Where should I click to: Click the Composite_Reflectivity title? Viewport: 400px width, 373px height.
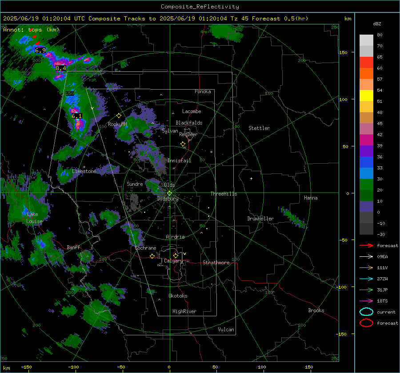[x=200, y=7]
